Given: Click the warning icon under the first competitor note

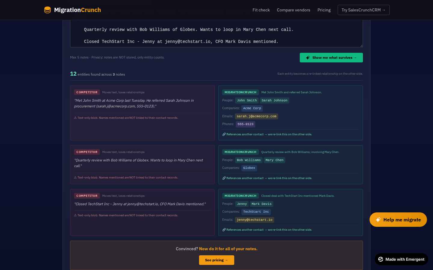Looking at the screenshot, I should (75, 118).
